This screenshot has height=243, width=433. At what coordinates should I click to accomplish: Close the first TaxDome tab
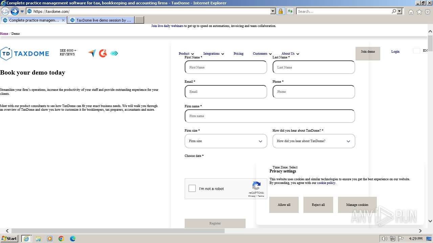(x=63, y=20)
